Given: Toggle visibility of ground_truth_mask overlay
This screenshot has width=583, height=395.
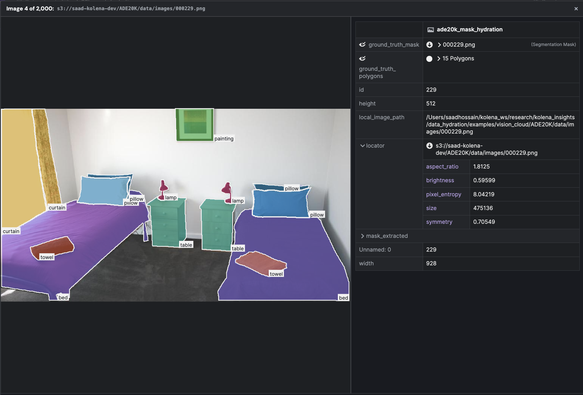Looking at the screenshot, I should [x=362, y=45].
